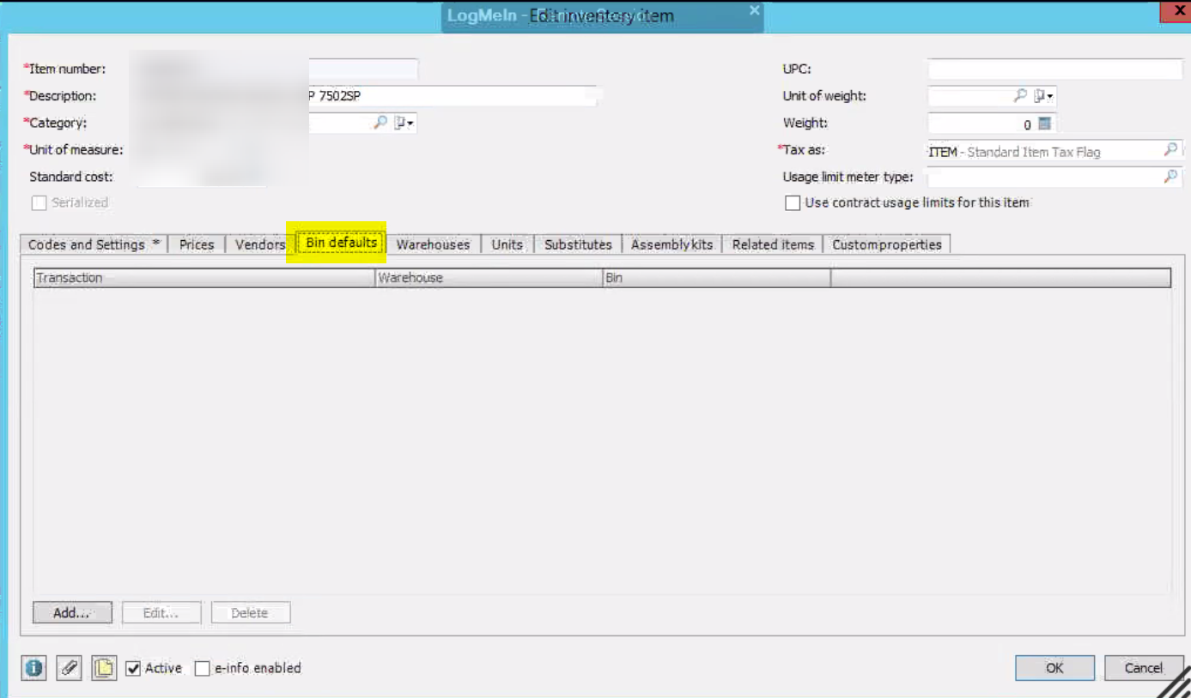The image size is (1191, 698).
Task: Click the Add... button
Action: click(x=72, y=613)
